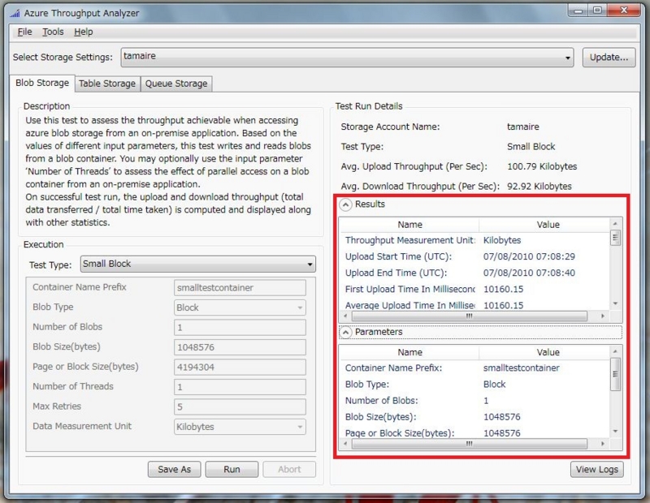Minimize the Azure Throughput Analyzer window
Viewport: 650px width, 503px height.
[578, 11]
